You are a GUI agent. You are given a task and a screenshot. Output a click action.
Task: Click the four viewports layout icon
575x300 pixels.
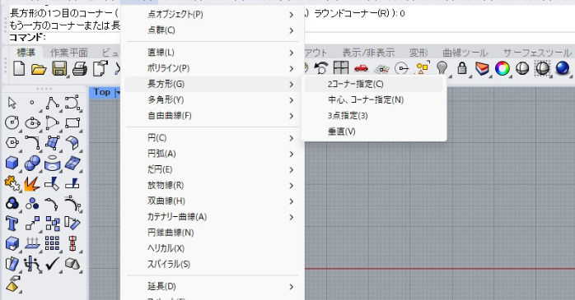tap(341, 68)
